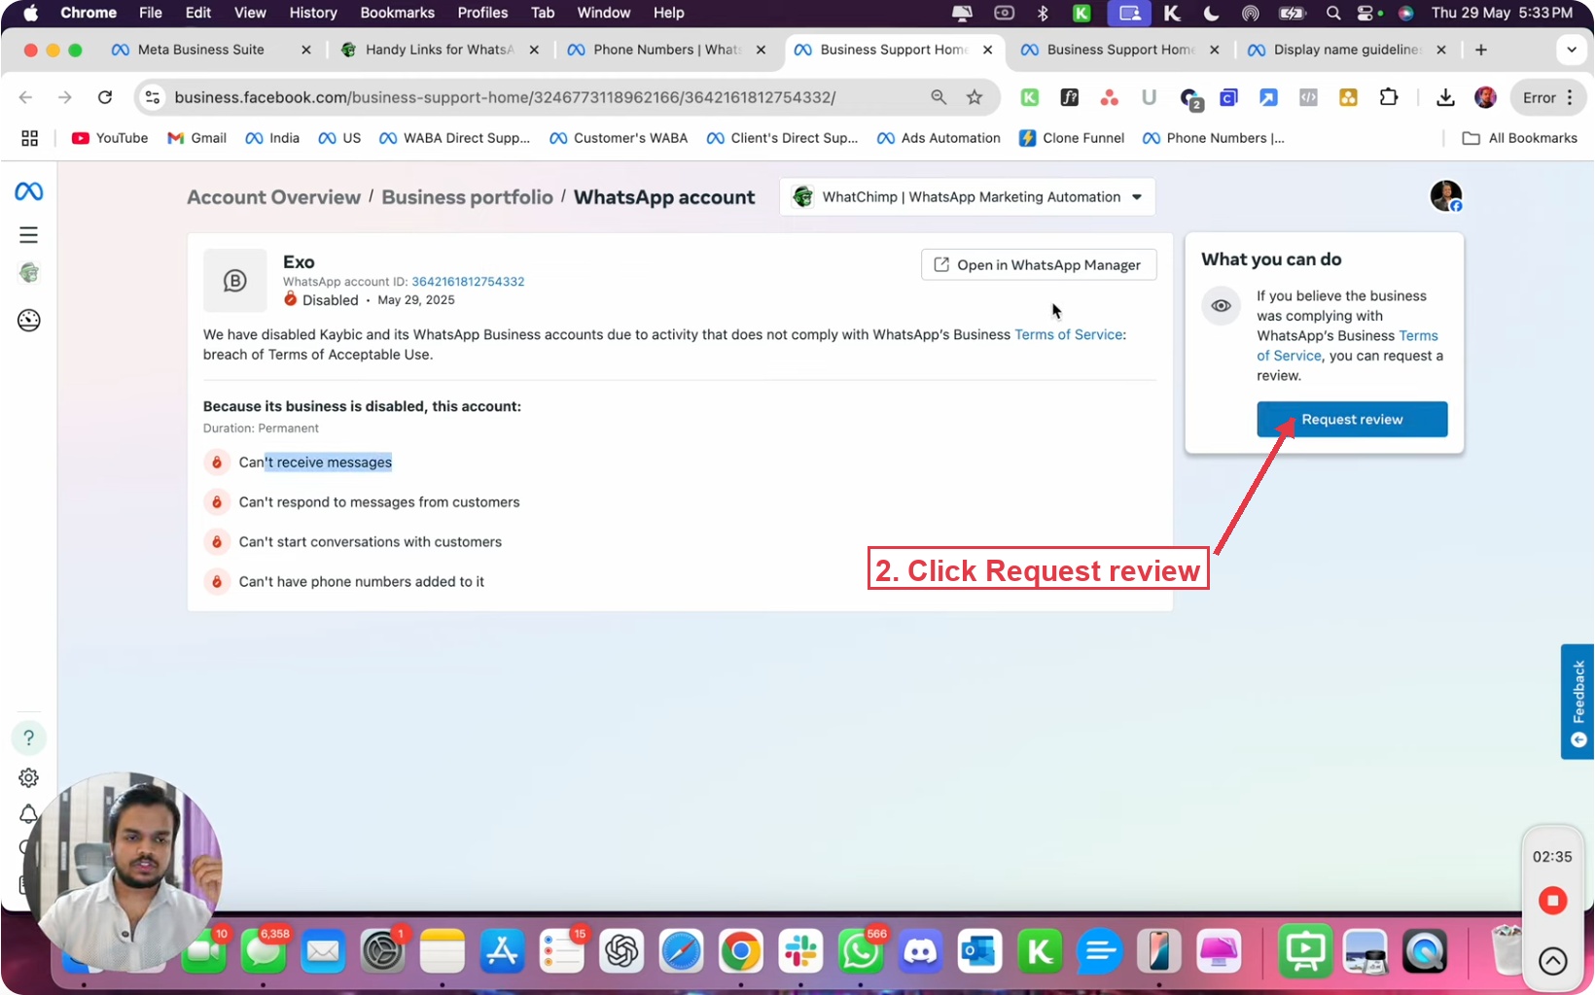Open the site information icon in the address bar
The image size is (1595, 995).
[x=153, y=97]
